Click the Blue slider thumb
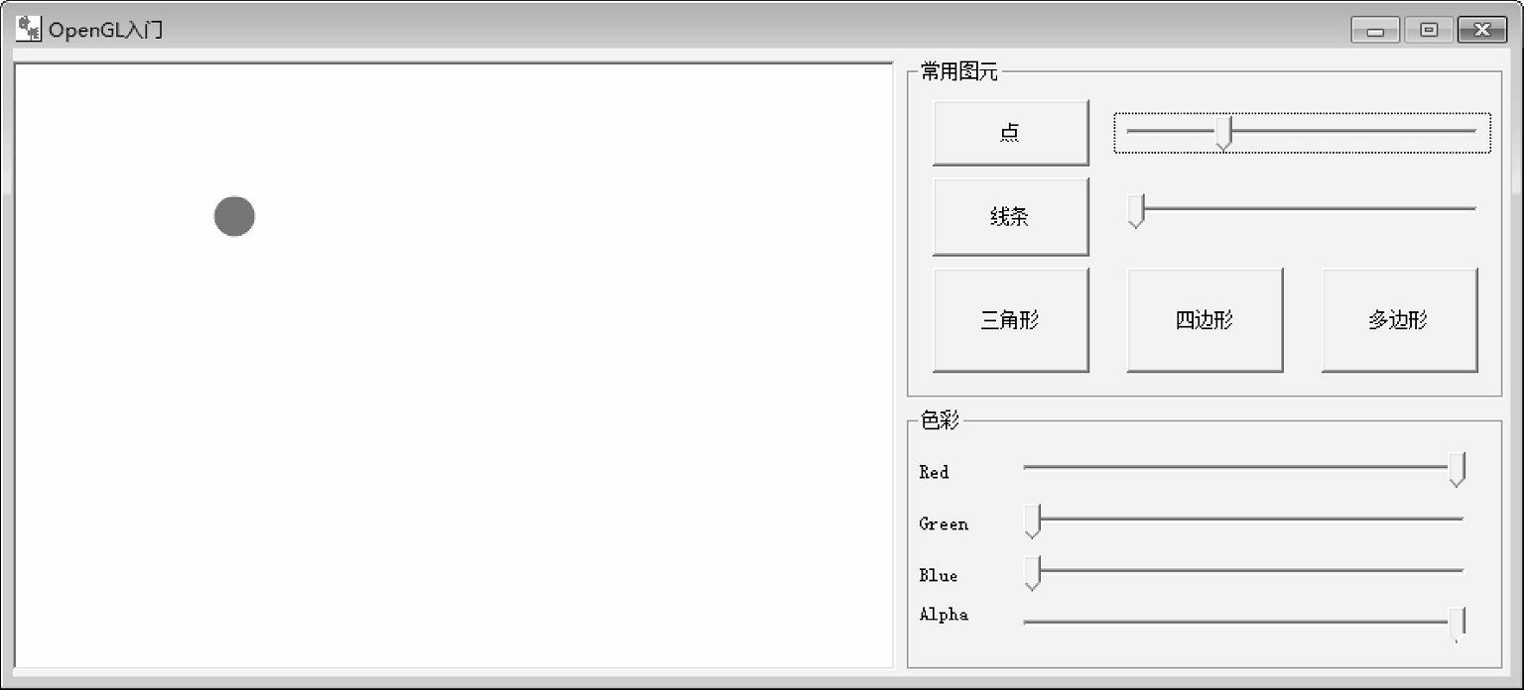This screenshot has height=690, width=1524. [x=1032, y=573]
